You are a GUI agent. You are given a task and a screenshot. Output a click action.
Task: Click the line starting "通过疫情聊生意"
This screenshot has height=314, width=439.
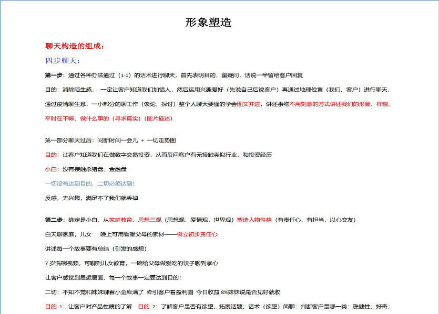218,104
